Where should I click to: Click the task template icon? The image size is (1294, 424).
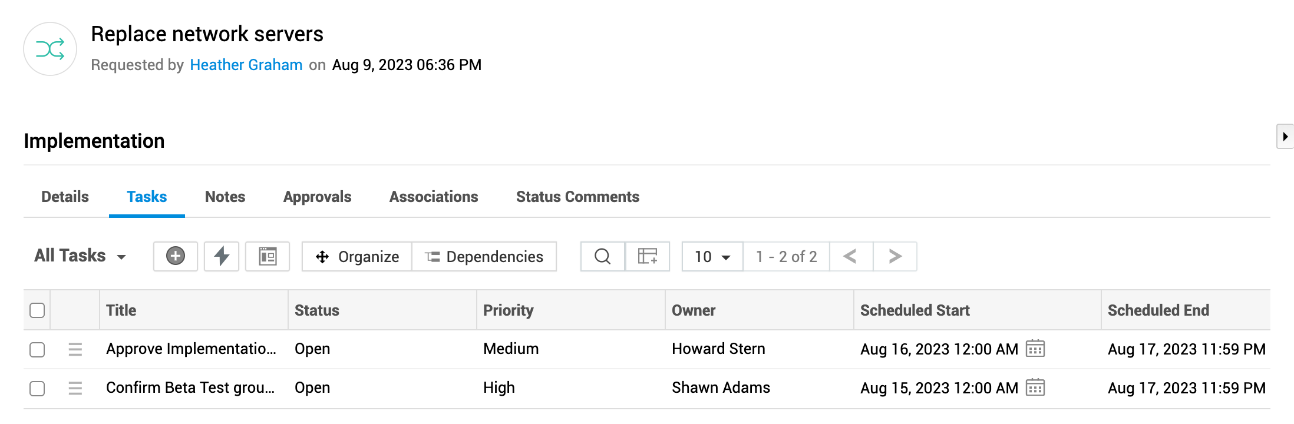coord(268,256)
